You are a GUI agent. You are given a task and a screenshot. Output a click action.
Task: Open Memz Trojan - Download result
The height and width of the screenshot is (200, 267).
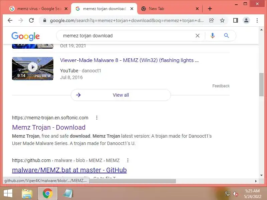click(49, 127)
